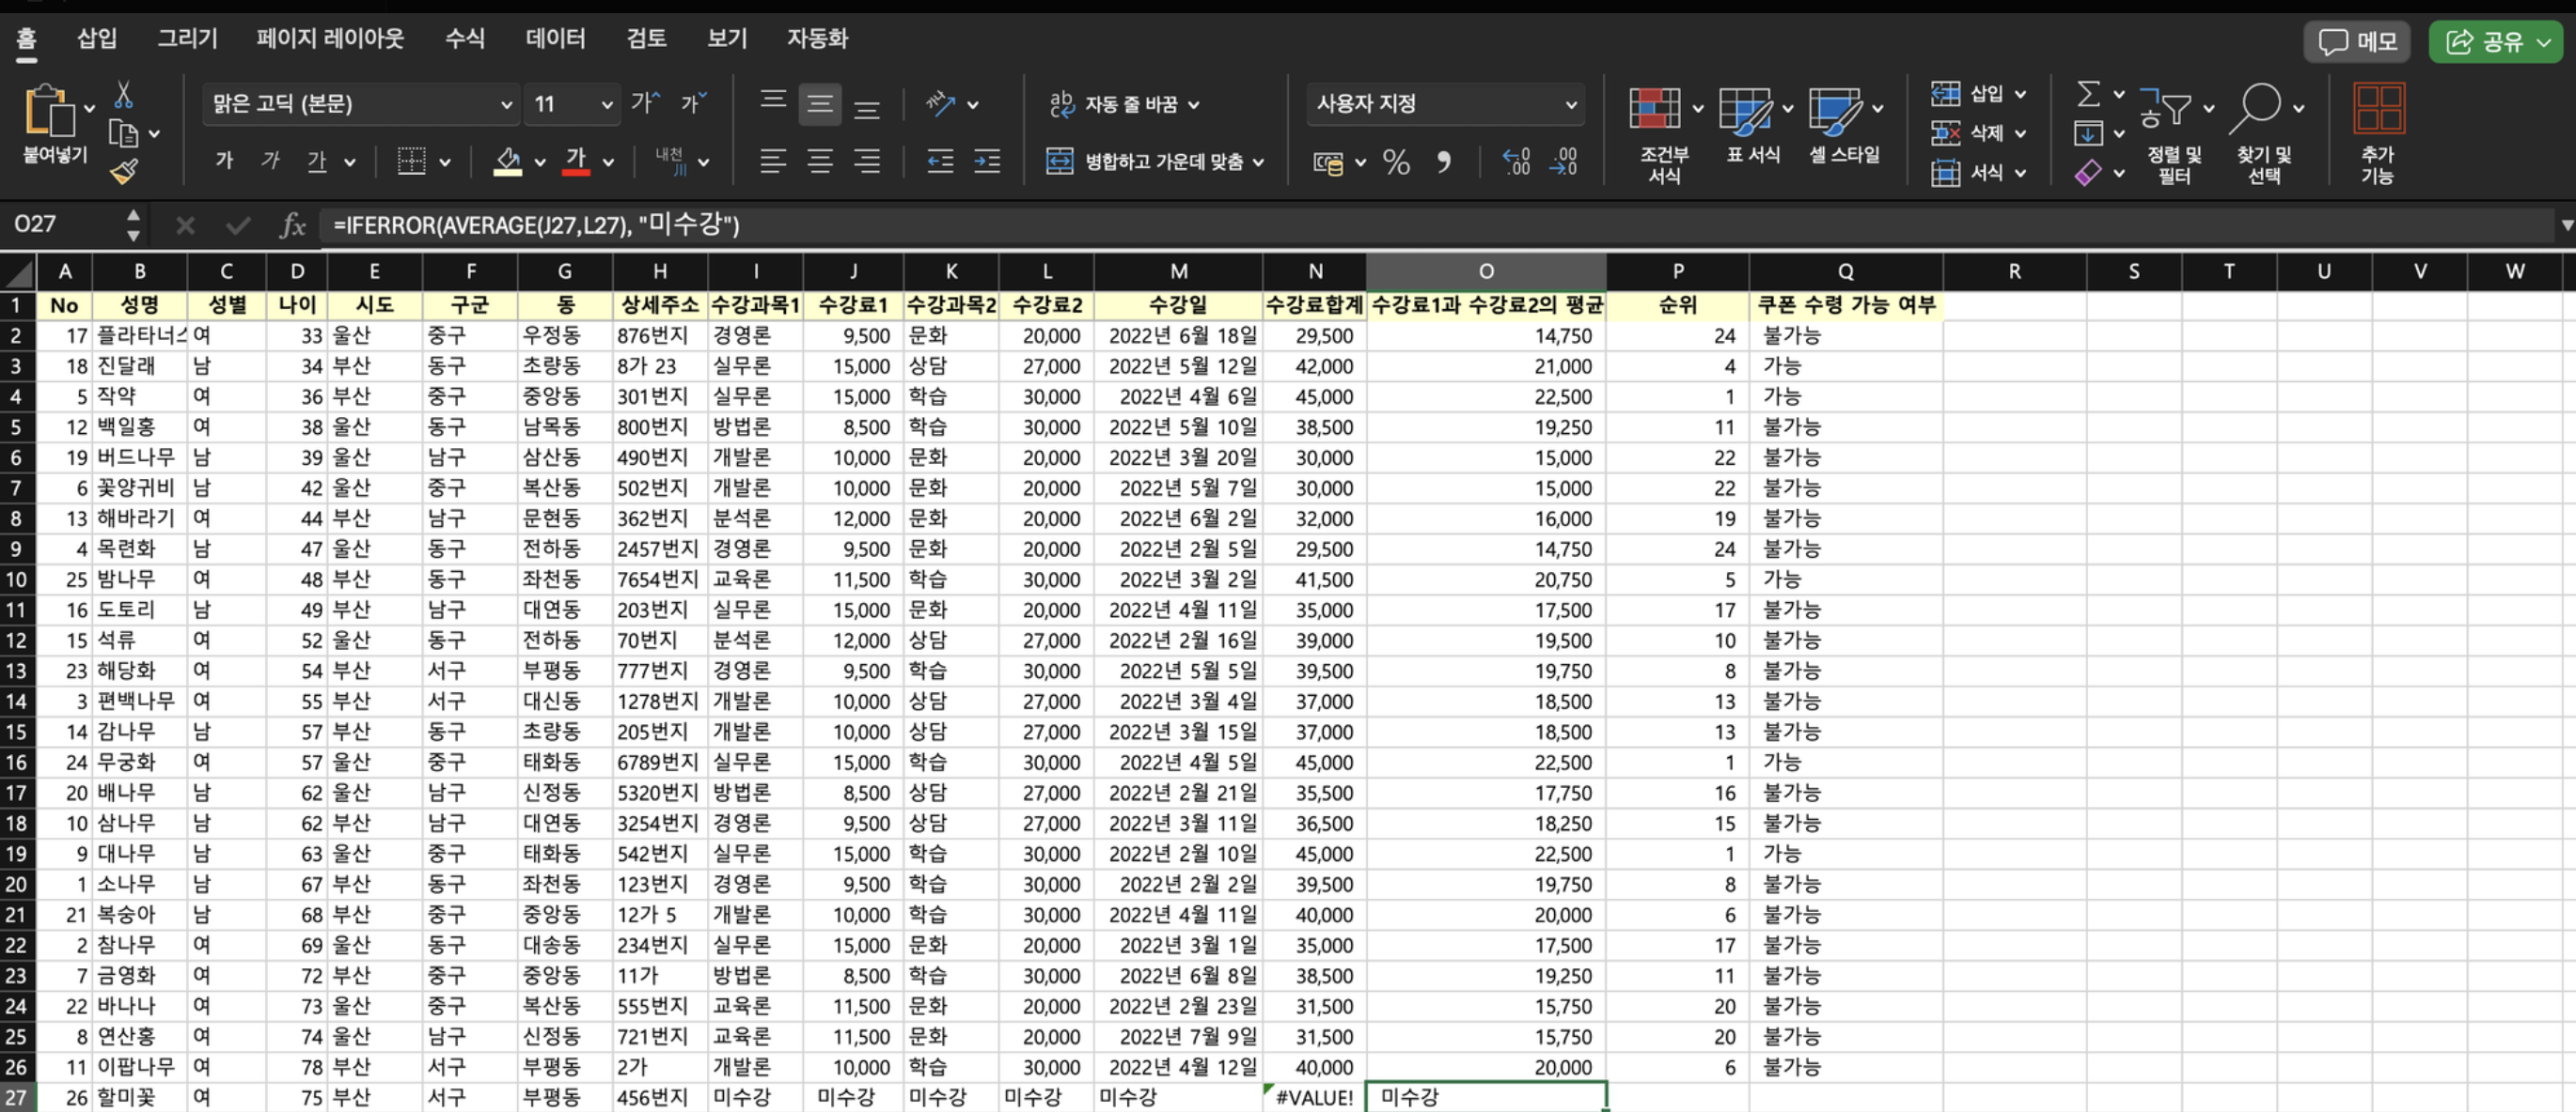Viewport: 2576px width, 1112px height.
Task: Click the percent style icon
Action: pyautogui.click(x=1396, y=162)
